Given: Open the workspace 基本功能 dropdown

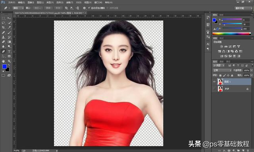Looking at the screenshot, I should click(x=244, y=8).
